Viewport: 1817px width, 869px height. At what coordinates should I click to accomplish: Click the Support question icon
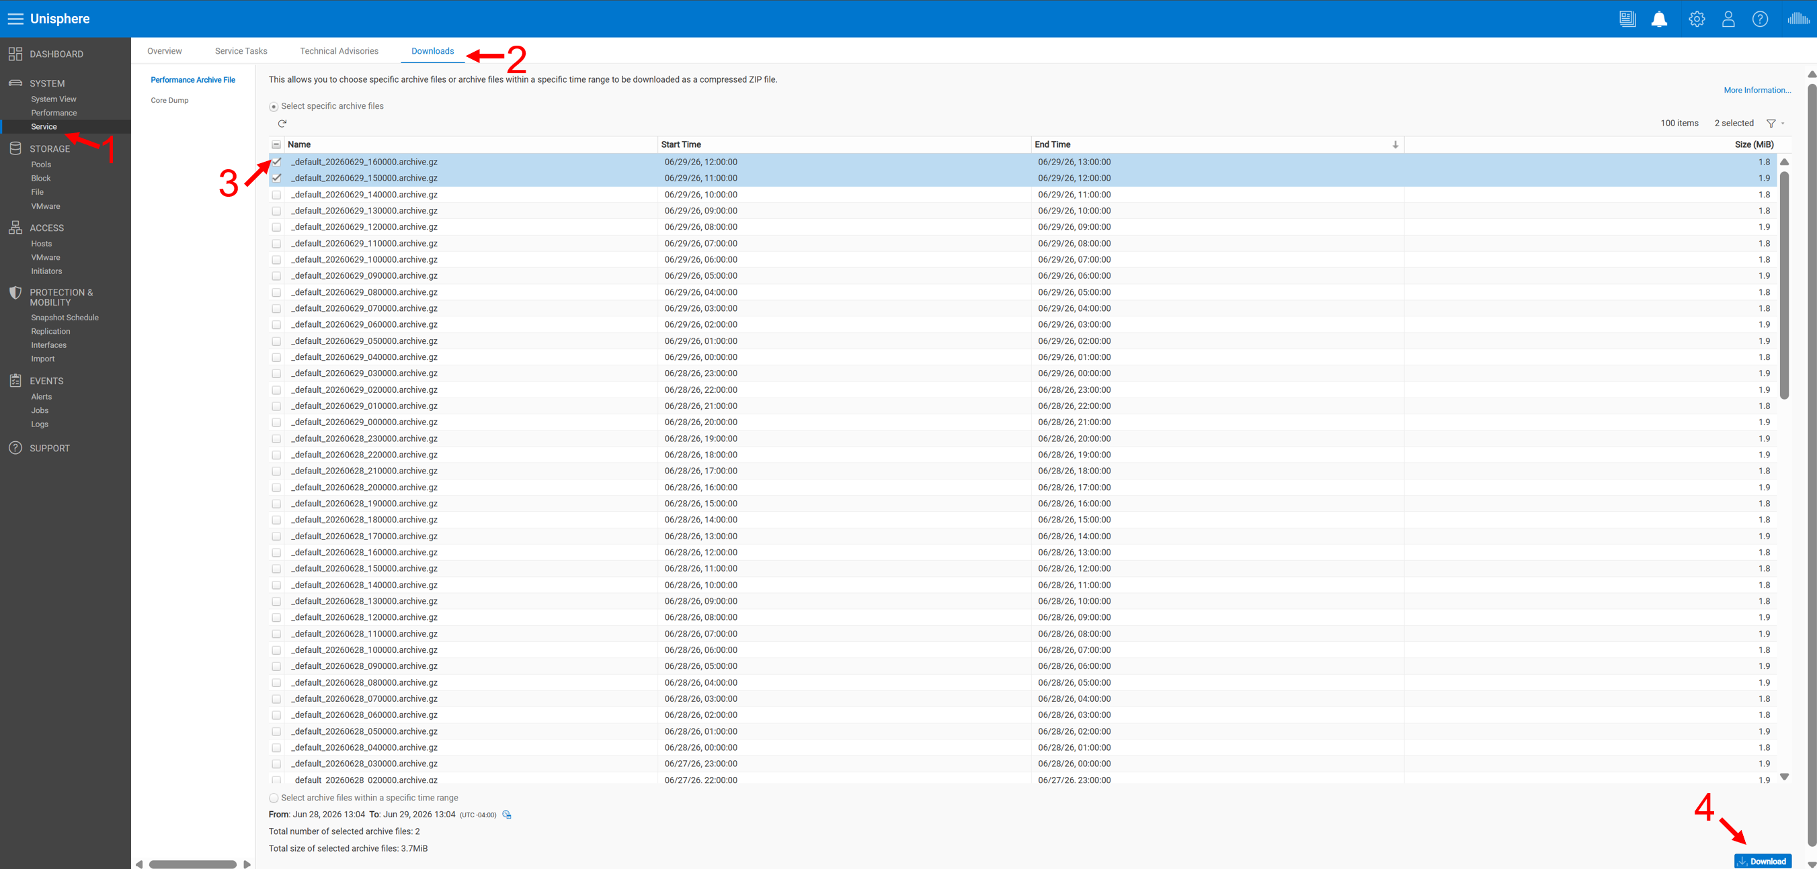point(15,447)
